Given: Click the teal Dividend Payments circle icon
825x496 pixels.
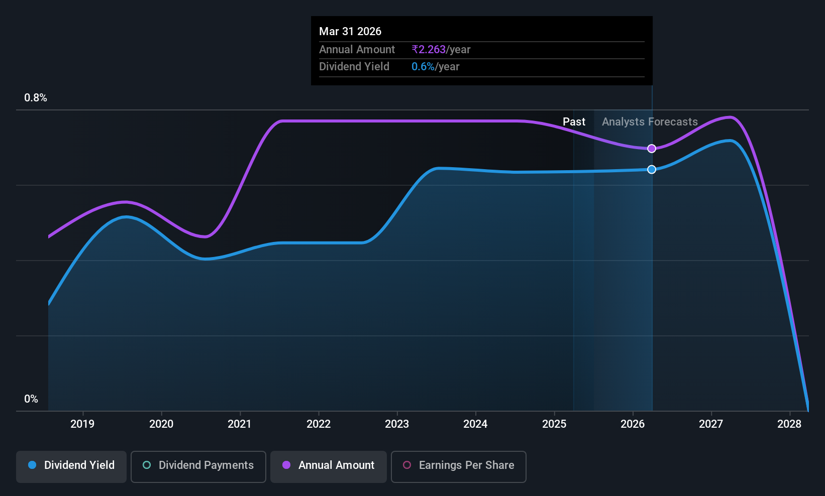Looking at the screenshot, I should (x=147, y=465).
